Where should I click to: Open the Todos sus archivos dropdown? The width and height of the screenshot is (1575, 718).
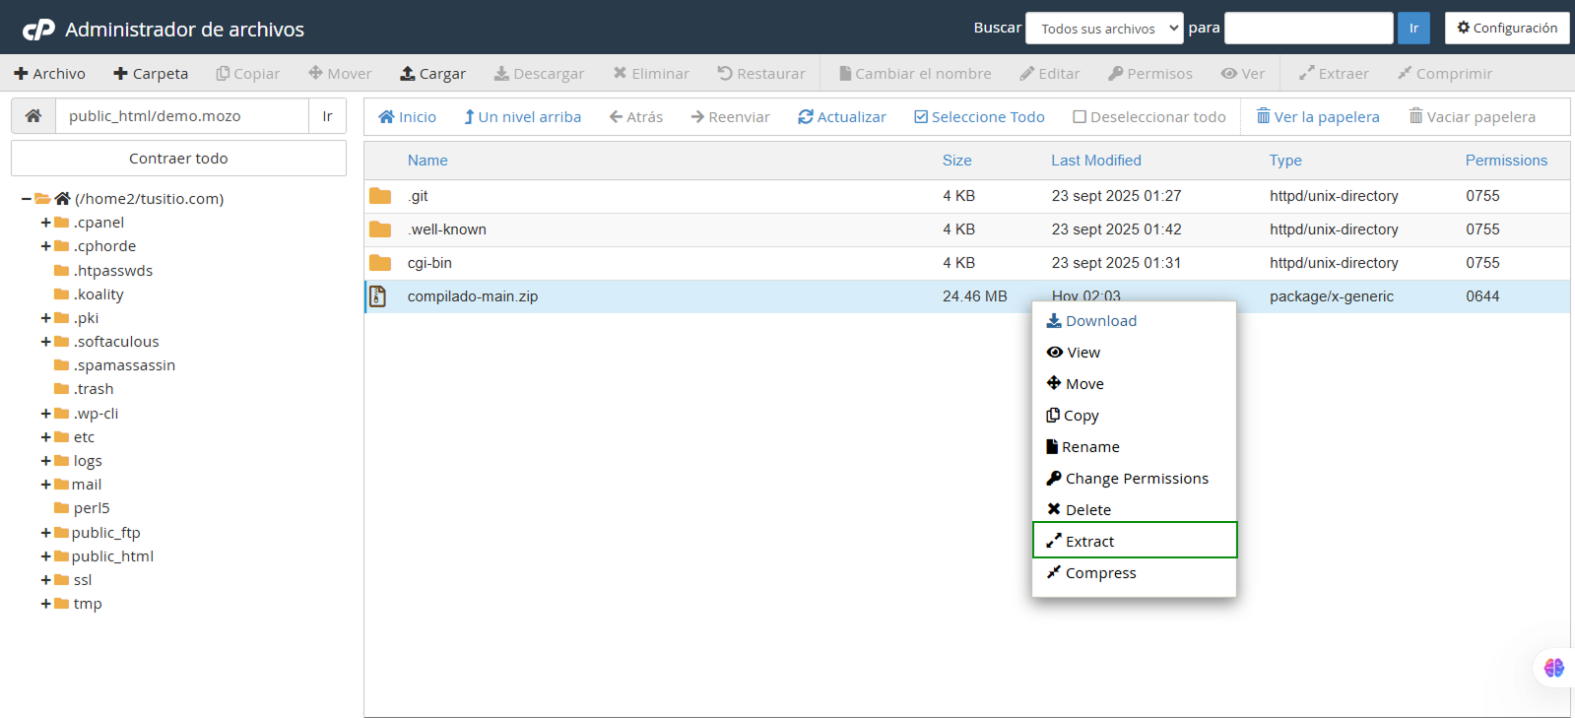[1103, 29]
